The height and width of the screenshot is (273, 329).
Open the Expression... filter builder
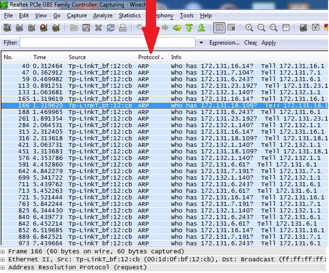pos(224,43)
